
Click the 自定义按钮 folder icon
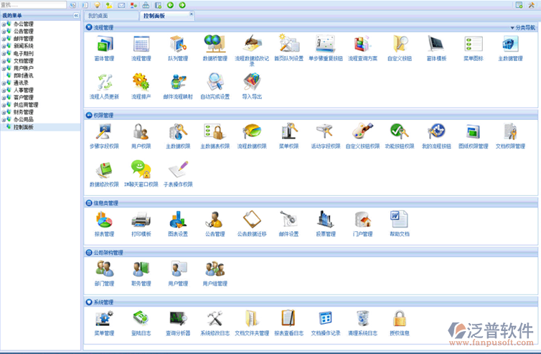click(400, 45)
